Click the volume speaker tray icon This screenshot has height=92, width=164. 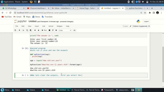[x=133, y=2]
